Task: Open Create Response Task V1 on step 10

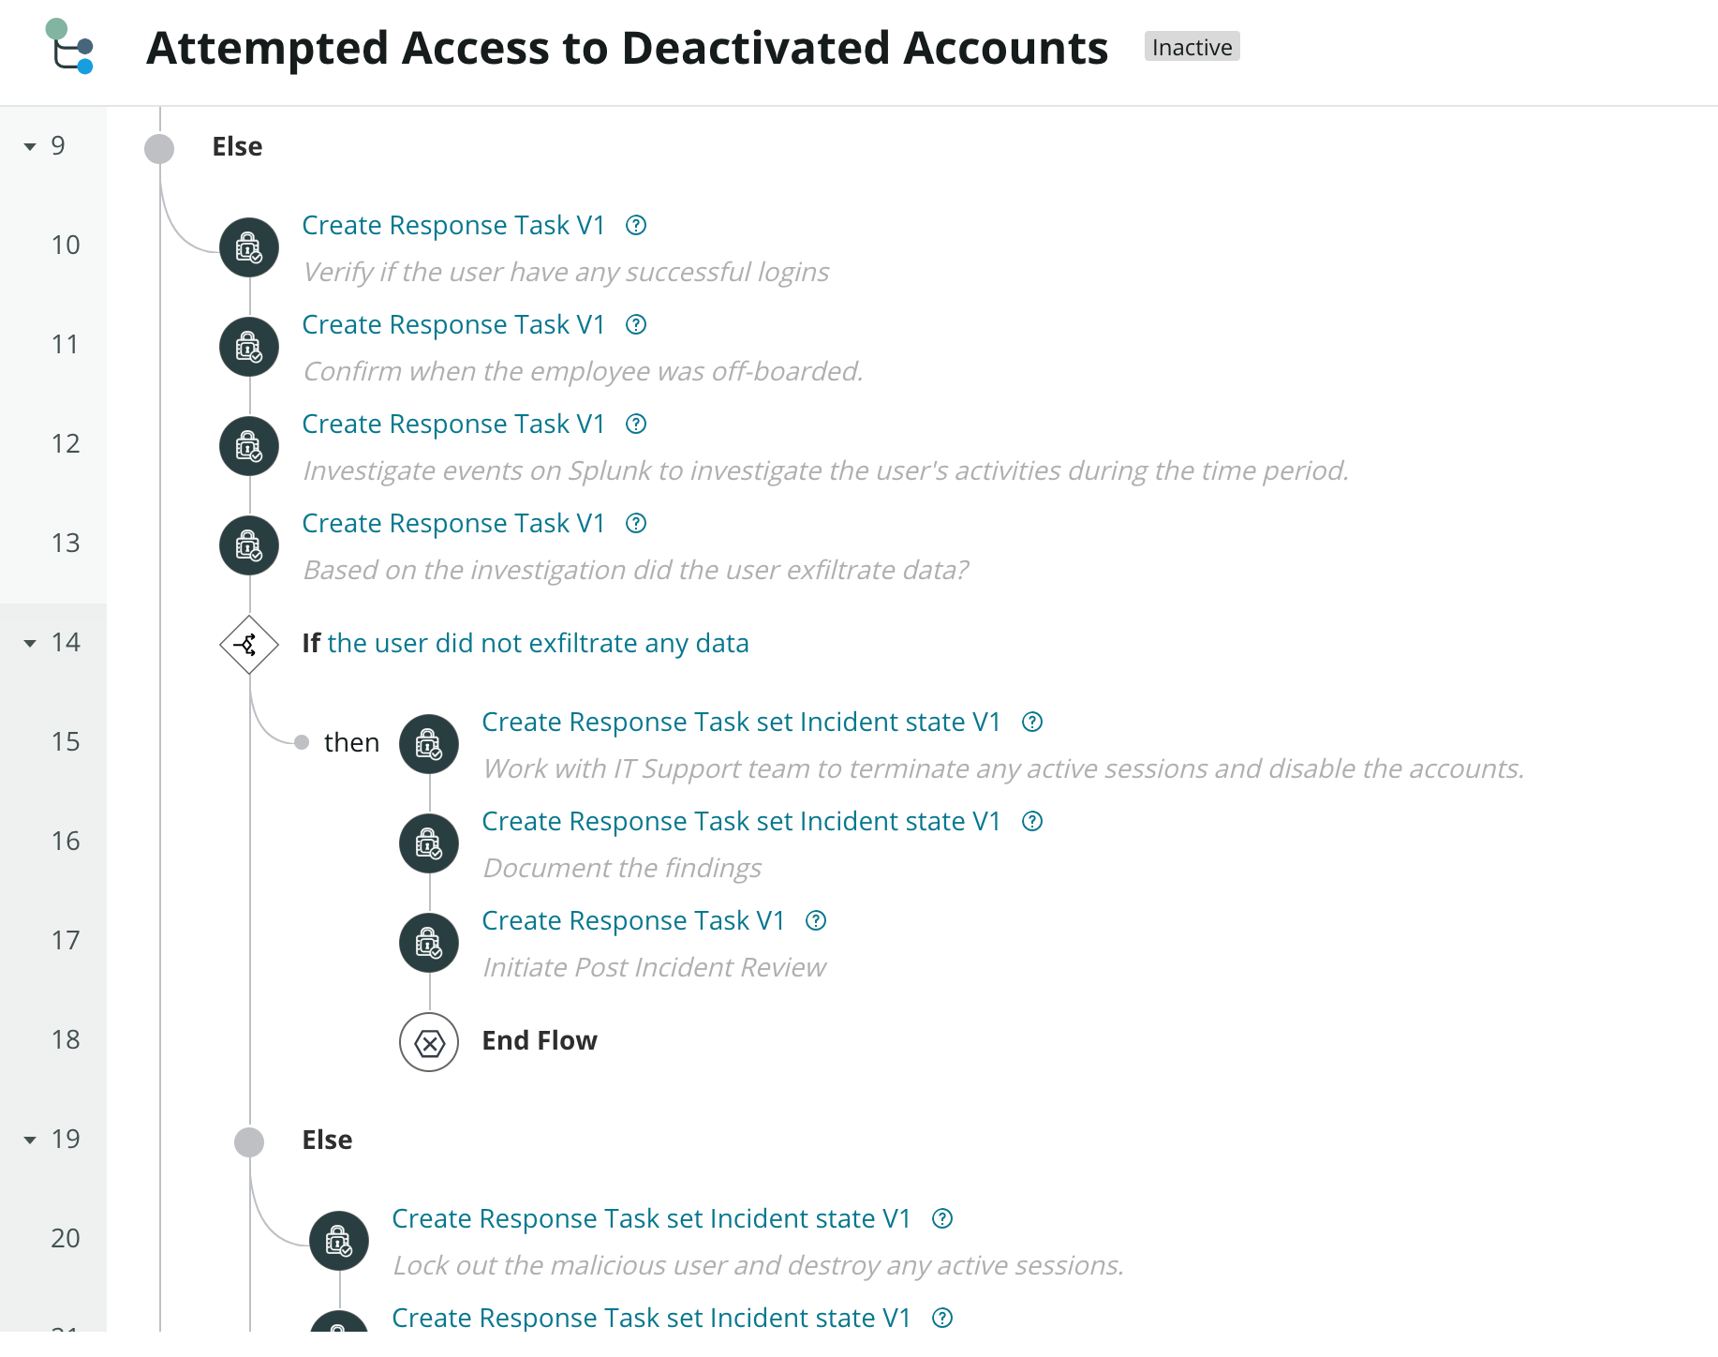Action: (x=453, y=225)
